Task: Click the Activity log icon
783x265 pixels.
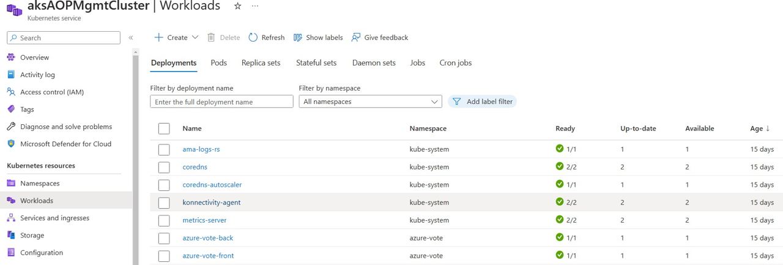Action: (10, 75)
